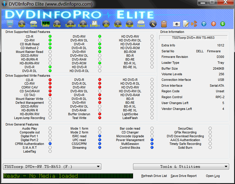Click Open Log

[x=213, y=176]
